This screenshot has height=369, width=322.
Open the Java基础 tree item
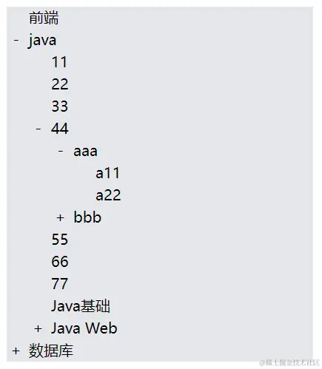(x=81, y=306)
